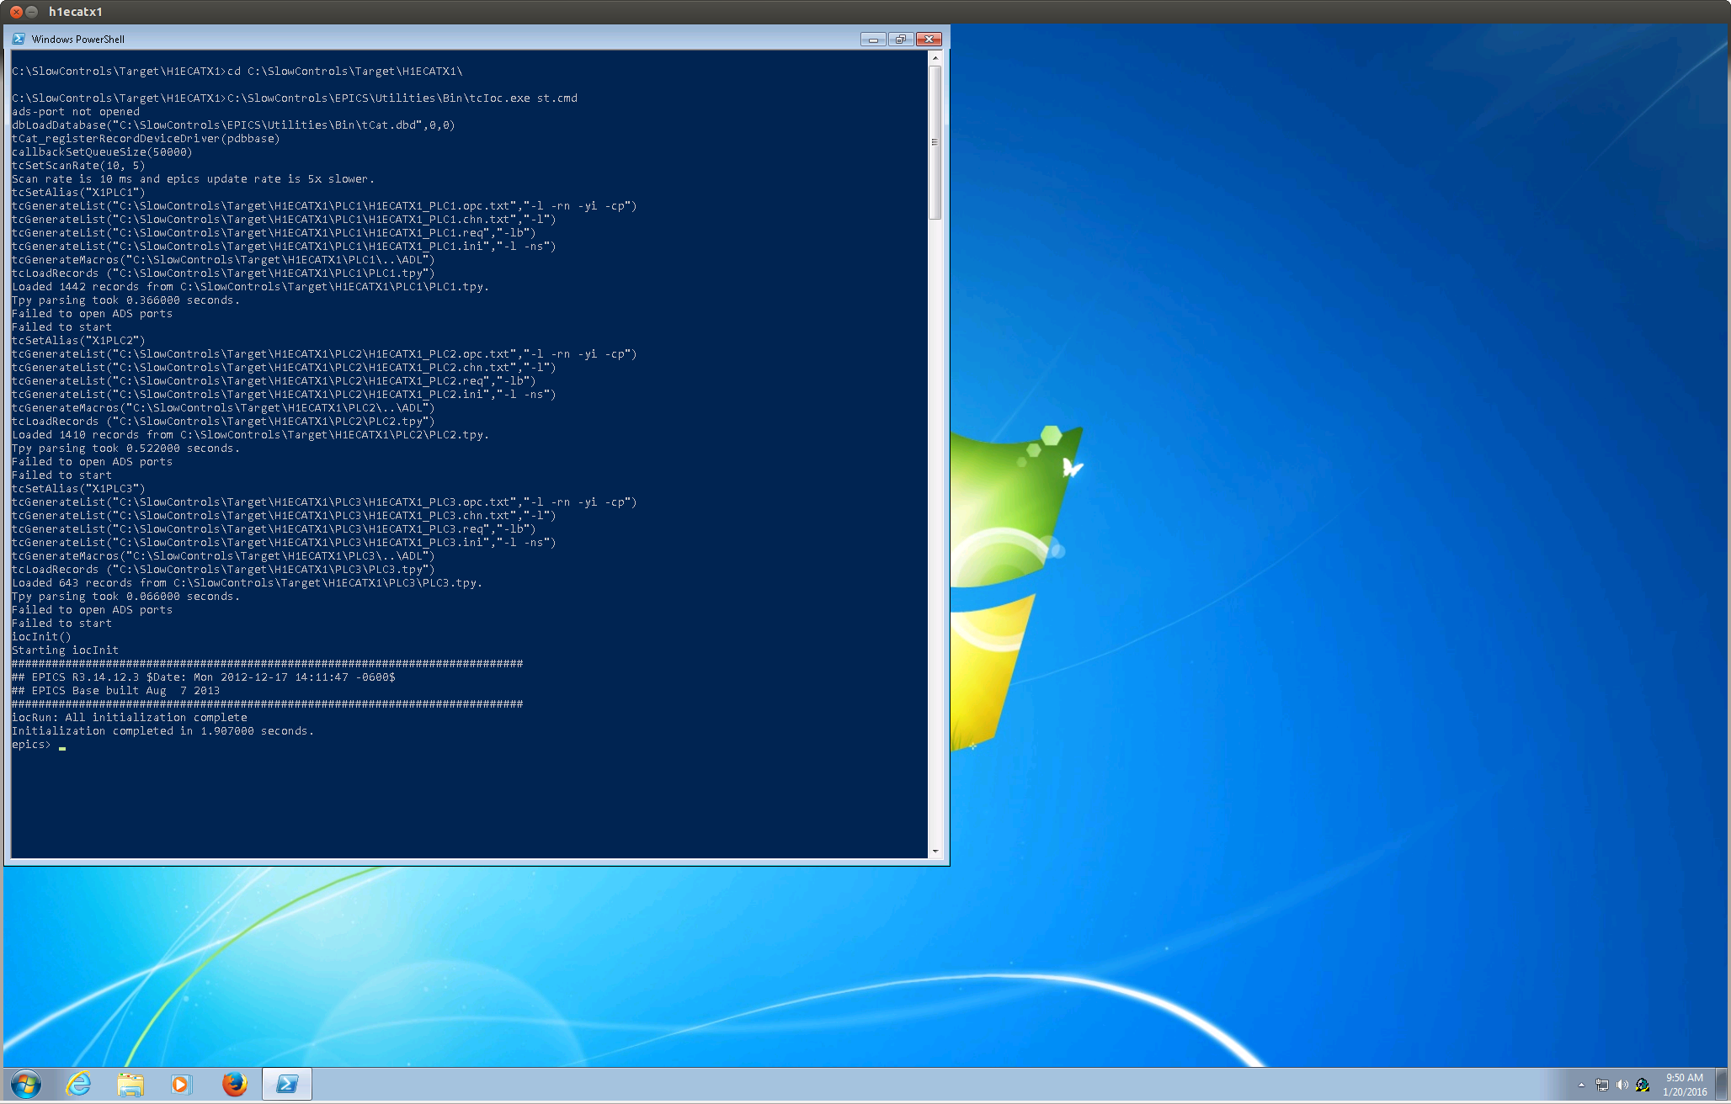Click the PowerShell vertical scrollbar thumb
The width and height of the screenshot is (1731, 1104).
(x=935, y=142)
